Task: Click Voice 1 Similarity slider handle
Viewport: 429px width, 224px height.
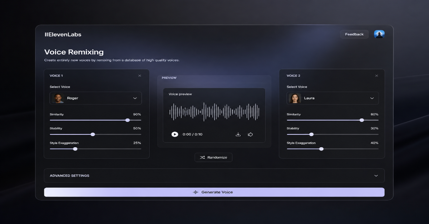Action: [128, 120]
